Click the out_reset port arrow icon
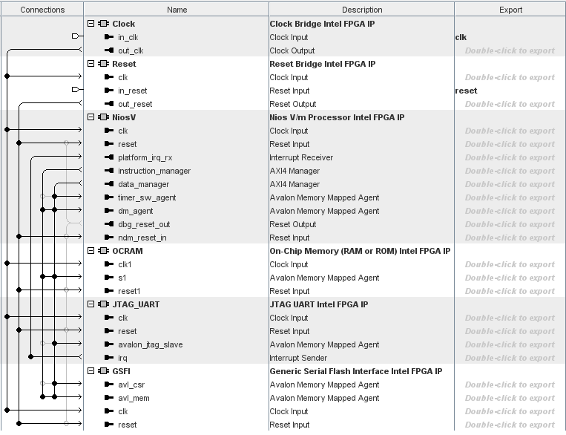566x435 pixels. (110, 104)
